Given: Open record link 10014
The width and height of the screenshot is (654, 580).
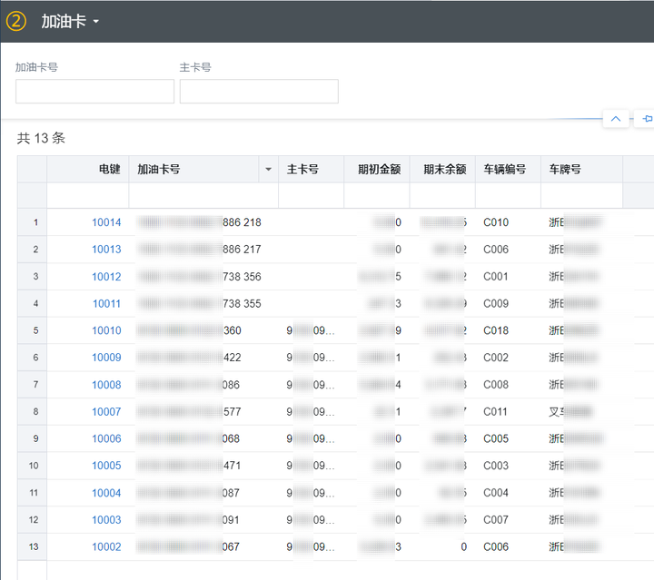Looking at the screenshot, I should click(x=106, y=222).
